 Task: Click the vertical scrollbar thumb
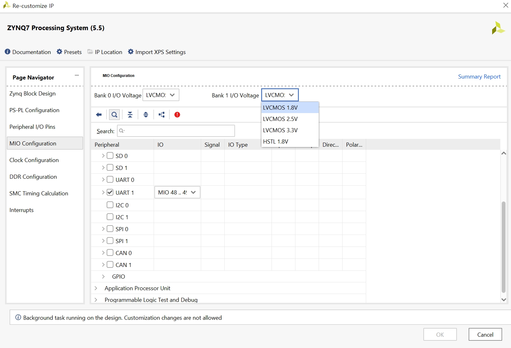(503, 247)
